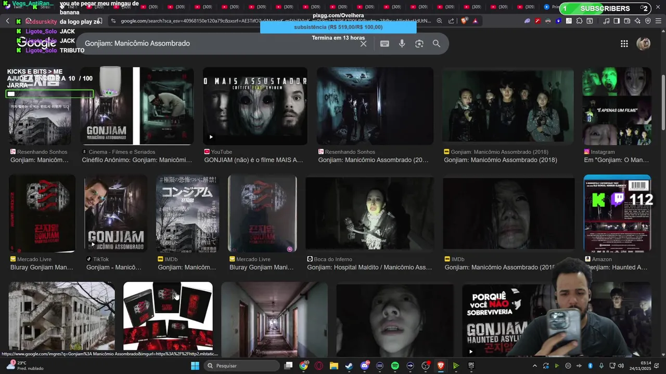Open the woman with flashlight image from Boca do Inferno
This screenshot has height=374, width=666.
370,213
